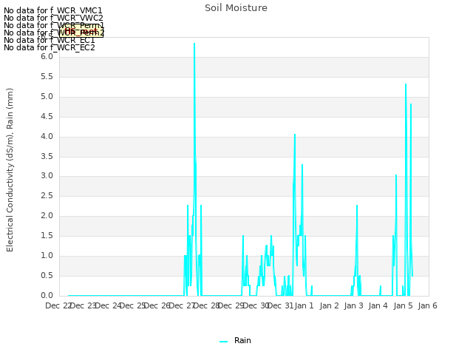The image size is (473, 355).
Task: Click the Dec 24 x-axis date label
Action: pos(108,305)
